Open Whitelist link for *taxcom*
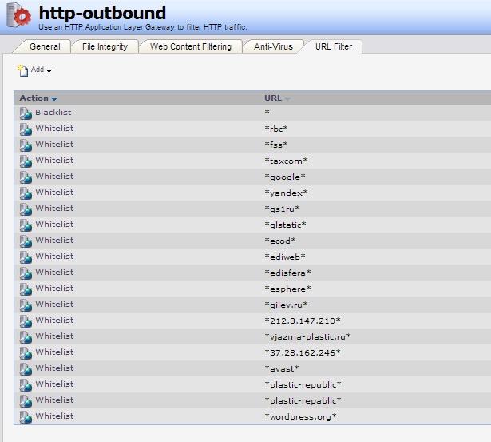The height and width of the screenshot is (442, 491). pyautogui.click(x=54, y=161)
